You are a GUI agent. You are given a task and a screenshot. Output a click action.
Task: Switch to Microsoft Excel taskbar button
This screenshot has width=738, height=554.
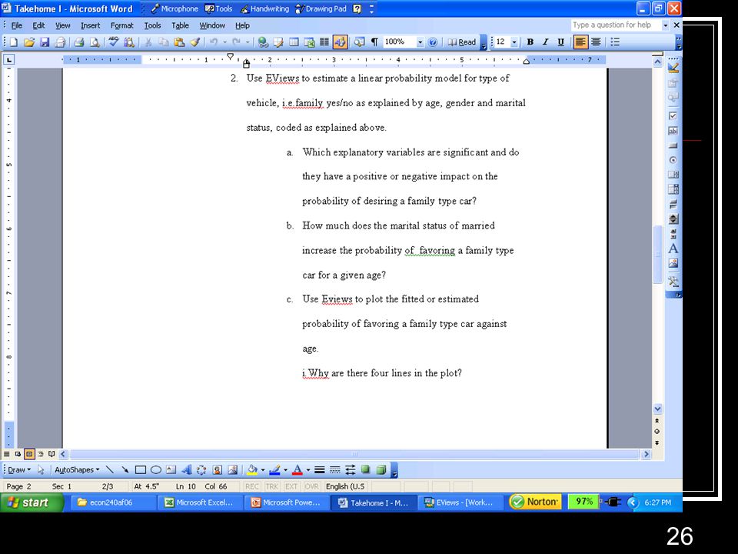point(200,502)
